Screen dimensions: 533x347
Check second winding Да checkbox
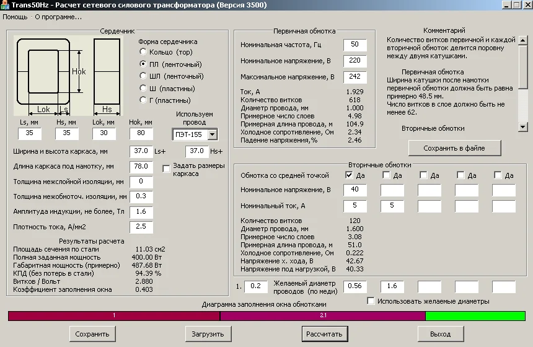(x=386, y=175)
